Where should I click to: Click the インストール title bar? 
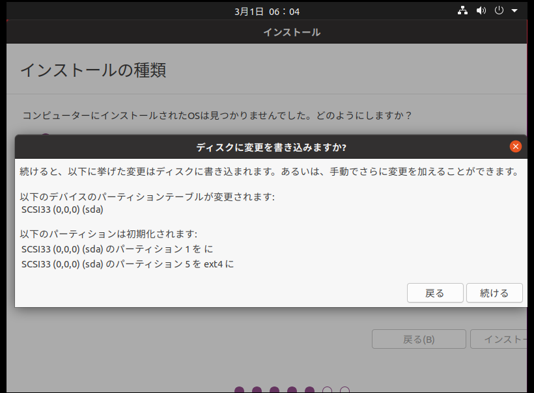tap(292, 32)
